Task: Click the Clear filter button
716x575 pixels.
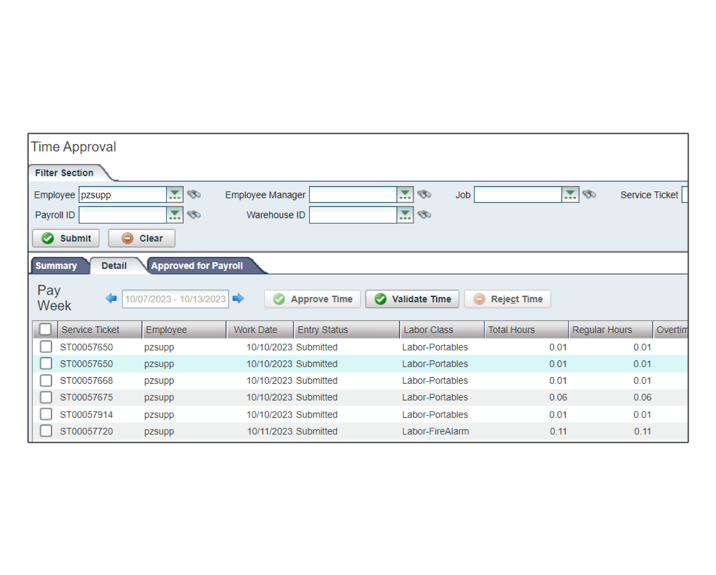Action: [141, 238]
